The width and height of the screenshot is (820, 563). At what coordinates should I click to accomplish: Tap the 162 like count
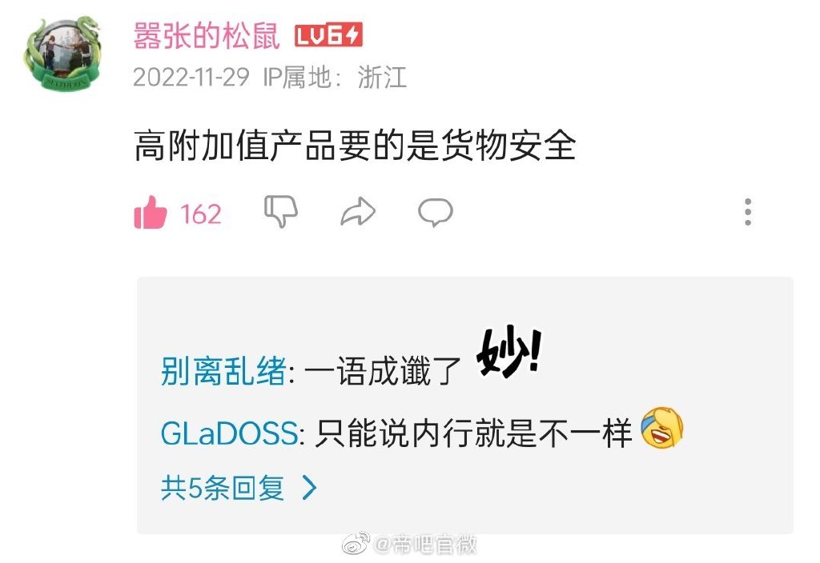(201, 214)
